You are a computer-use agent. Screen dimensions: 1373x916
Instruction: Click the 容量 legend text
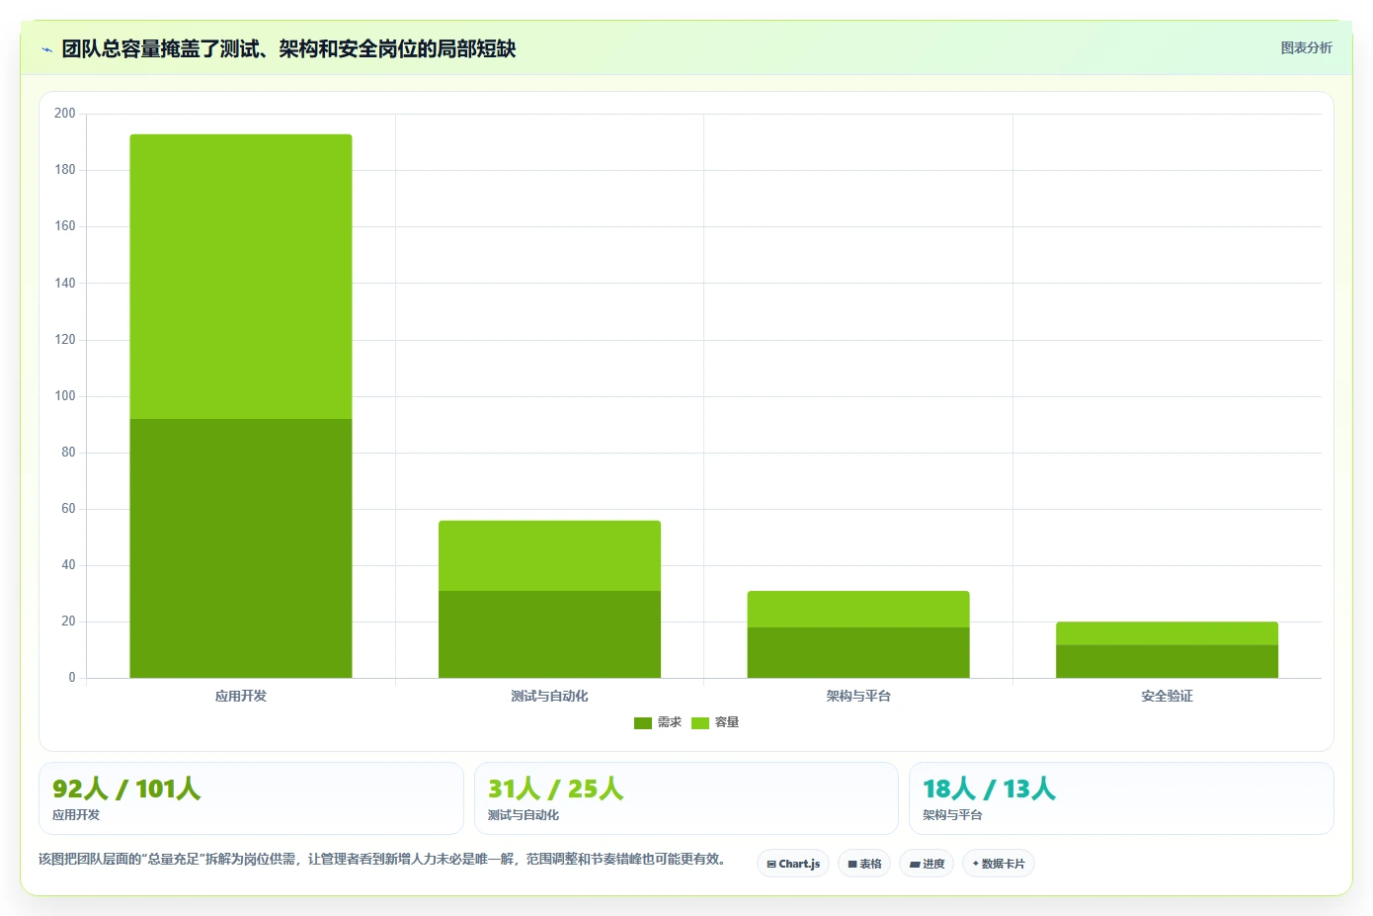(x=727, y=722)
